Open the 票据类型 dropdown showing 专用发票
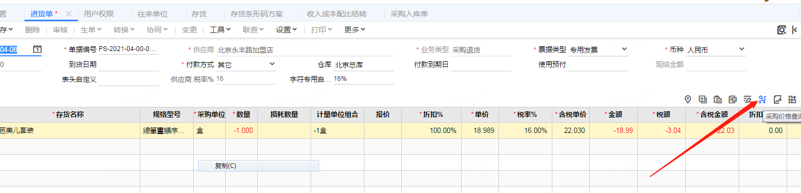 point(599,50)
